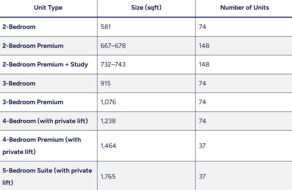The width and height of the screenshot is (292, 190).
Task: Select the 2-Bedroom Premium + Study label
Action: [45, 64]
